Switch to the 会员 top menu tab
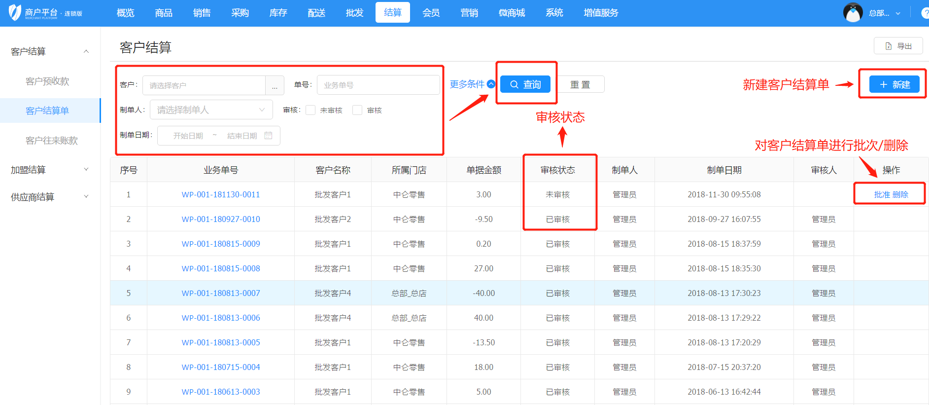This screenshot has height=405, width=929. (431, 13)
